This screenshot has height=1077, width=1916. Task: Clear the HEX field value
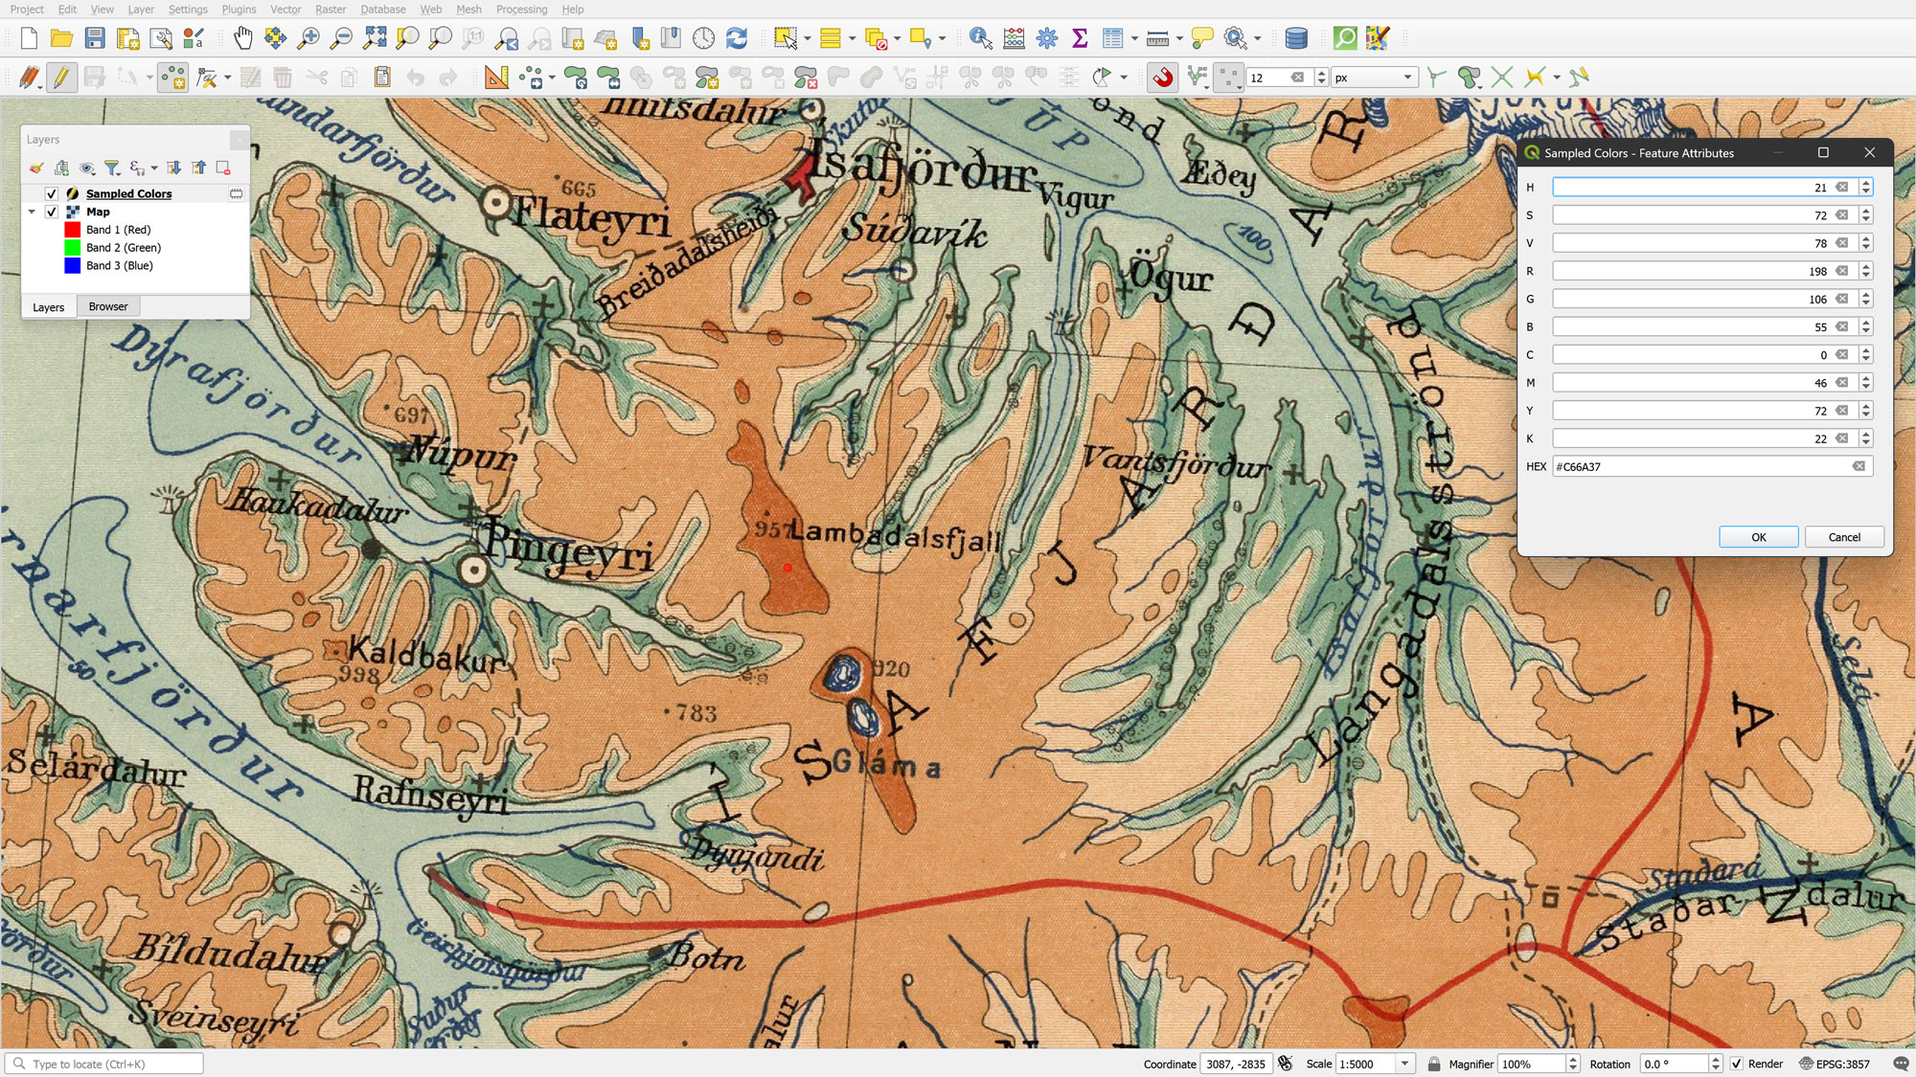click(1859, 466)
